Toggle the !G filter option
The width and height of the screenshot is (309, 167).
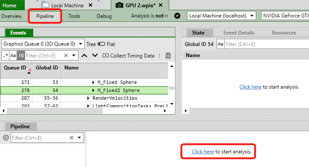[21, 55]
